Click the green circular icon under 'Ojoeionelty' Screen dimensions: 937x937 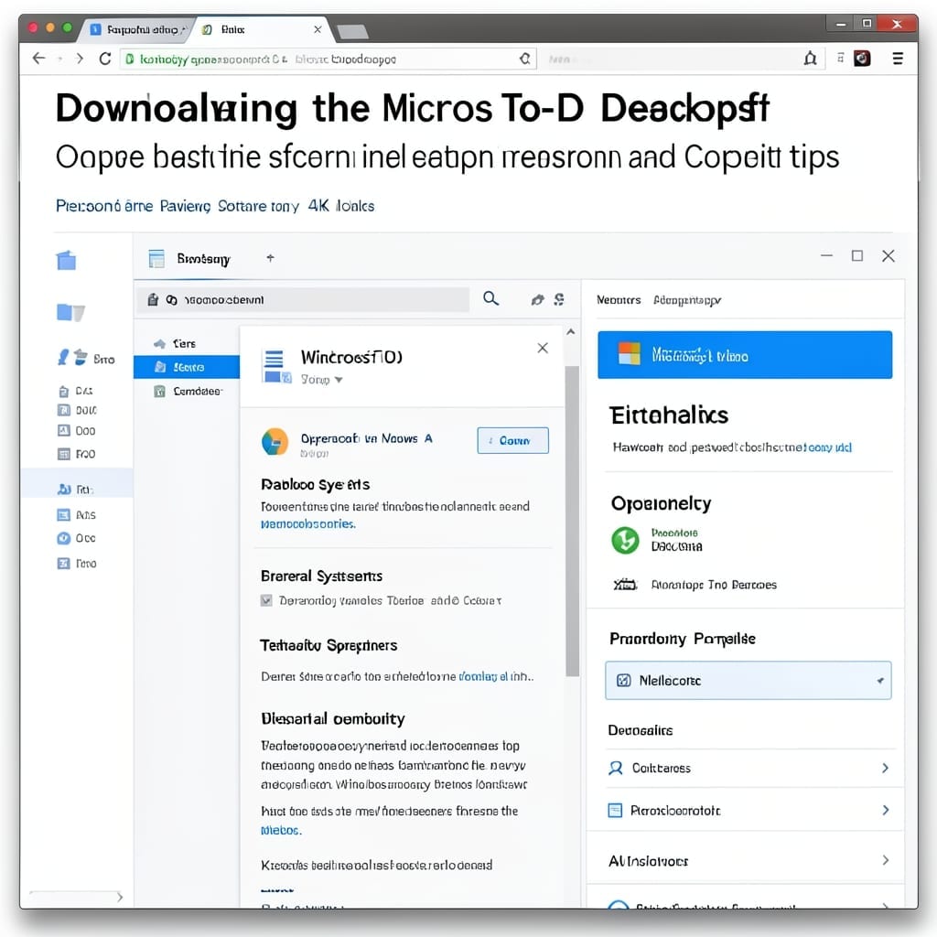pos(625,540)
